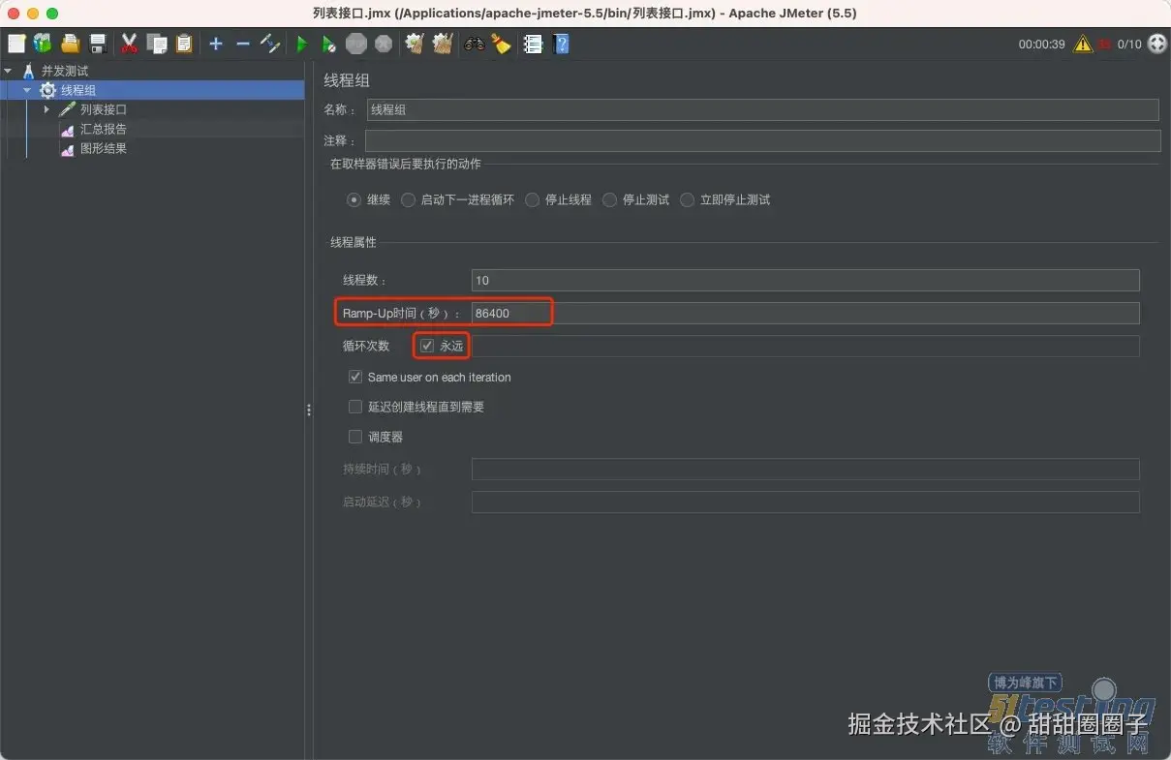Click the Clear results broom icon
Screen dimensions: 1171x760
tap(415, 44)
